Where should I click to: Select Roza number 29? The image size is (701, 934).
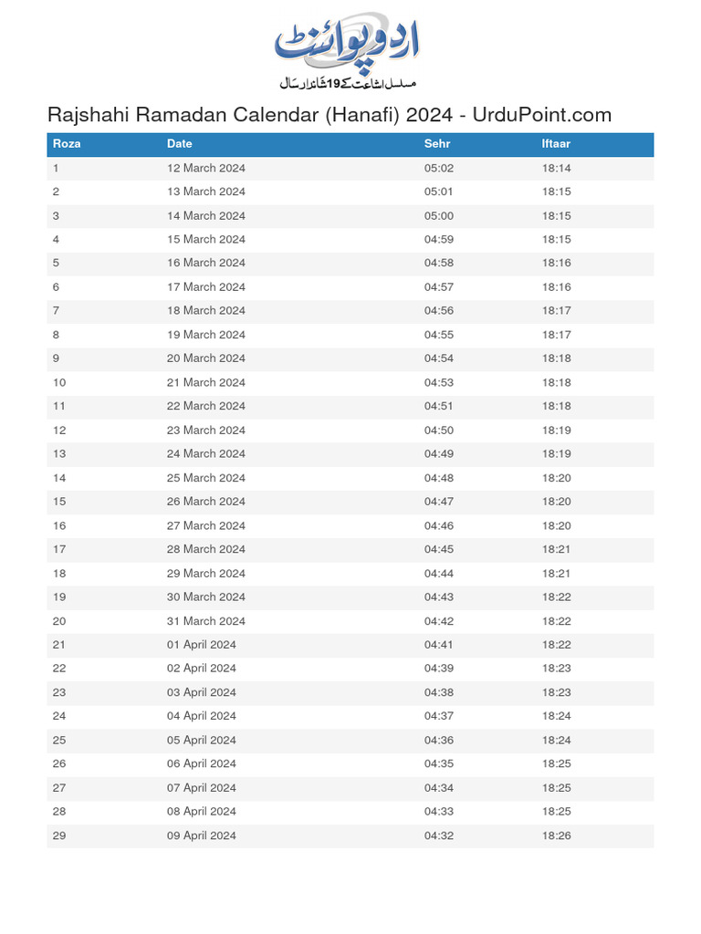(x=59, y=835)
